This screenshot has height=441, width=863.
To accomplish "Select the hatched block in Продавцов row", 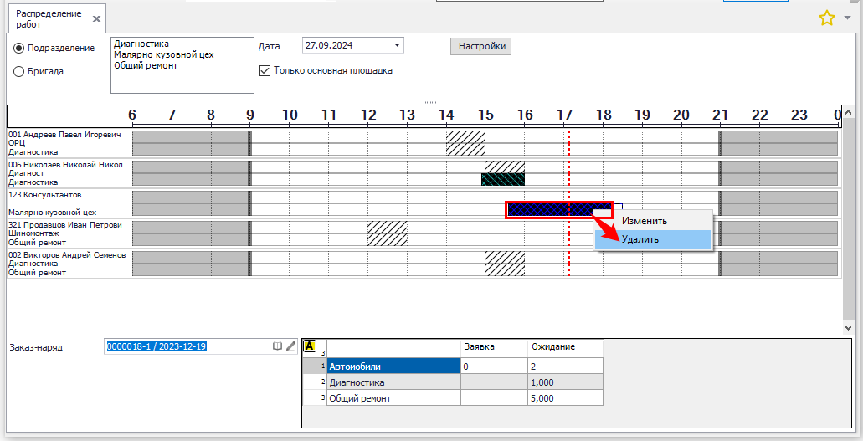I will point(388,233).
